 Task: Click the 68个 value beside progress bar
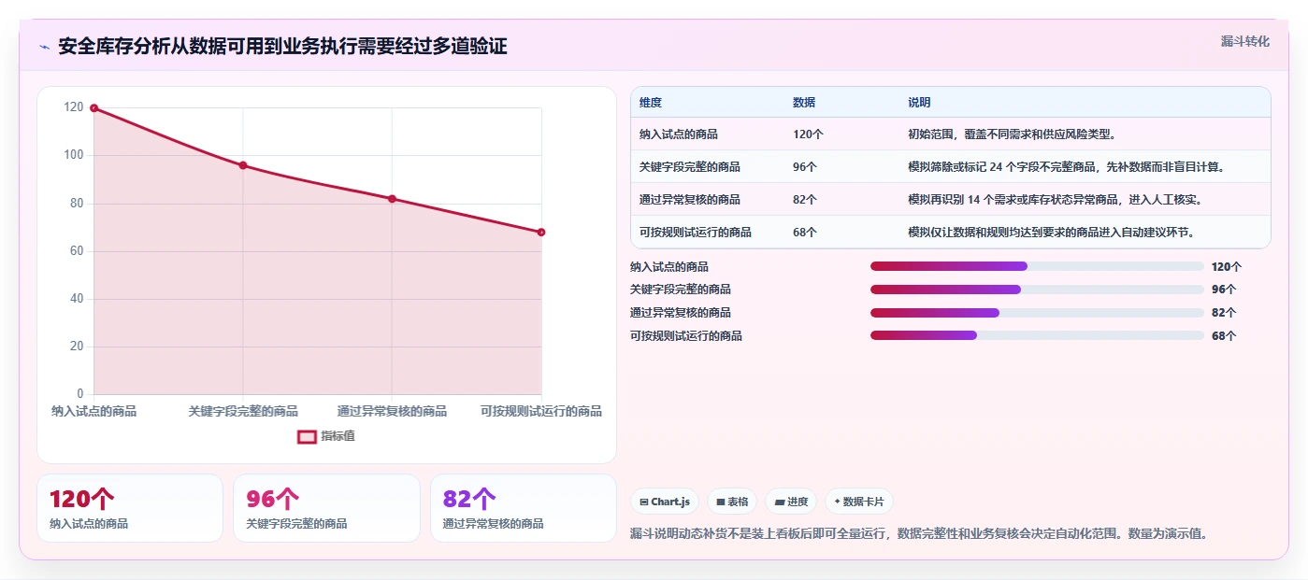click(1224, 335)
